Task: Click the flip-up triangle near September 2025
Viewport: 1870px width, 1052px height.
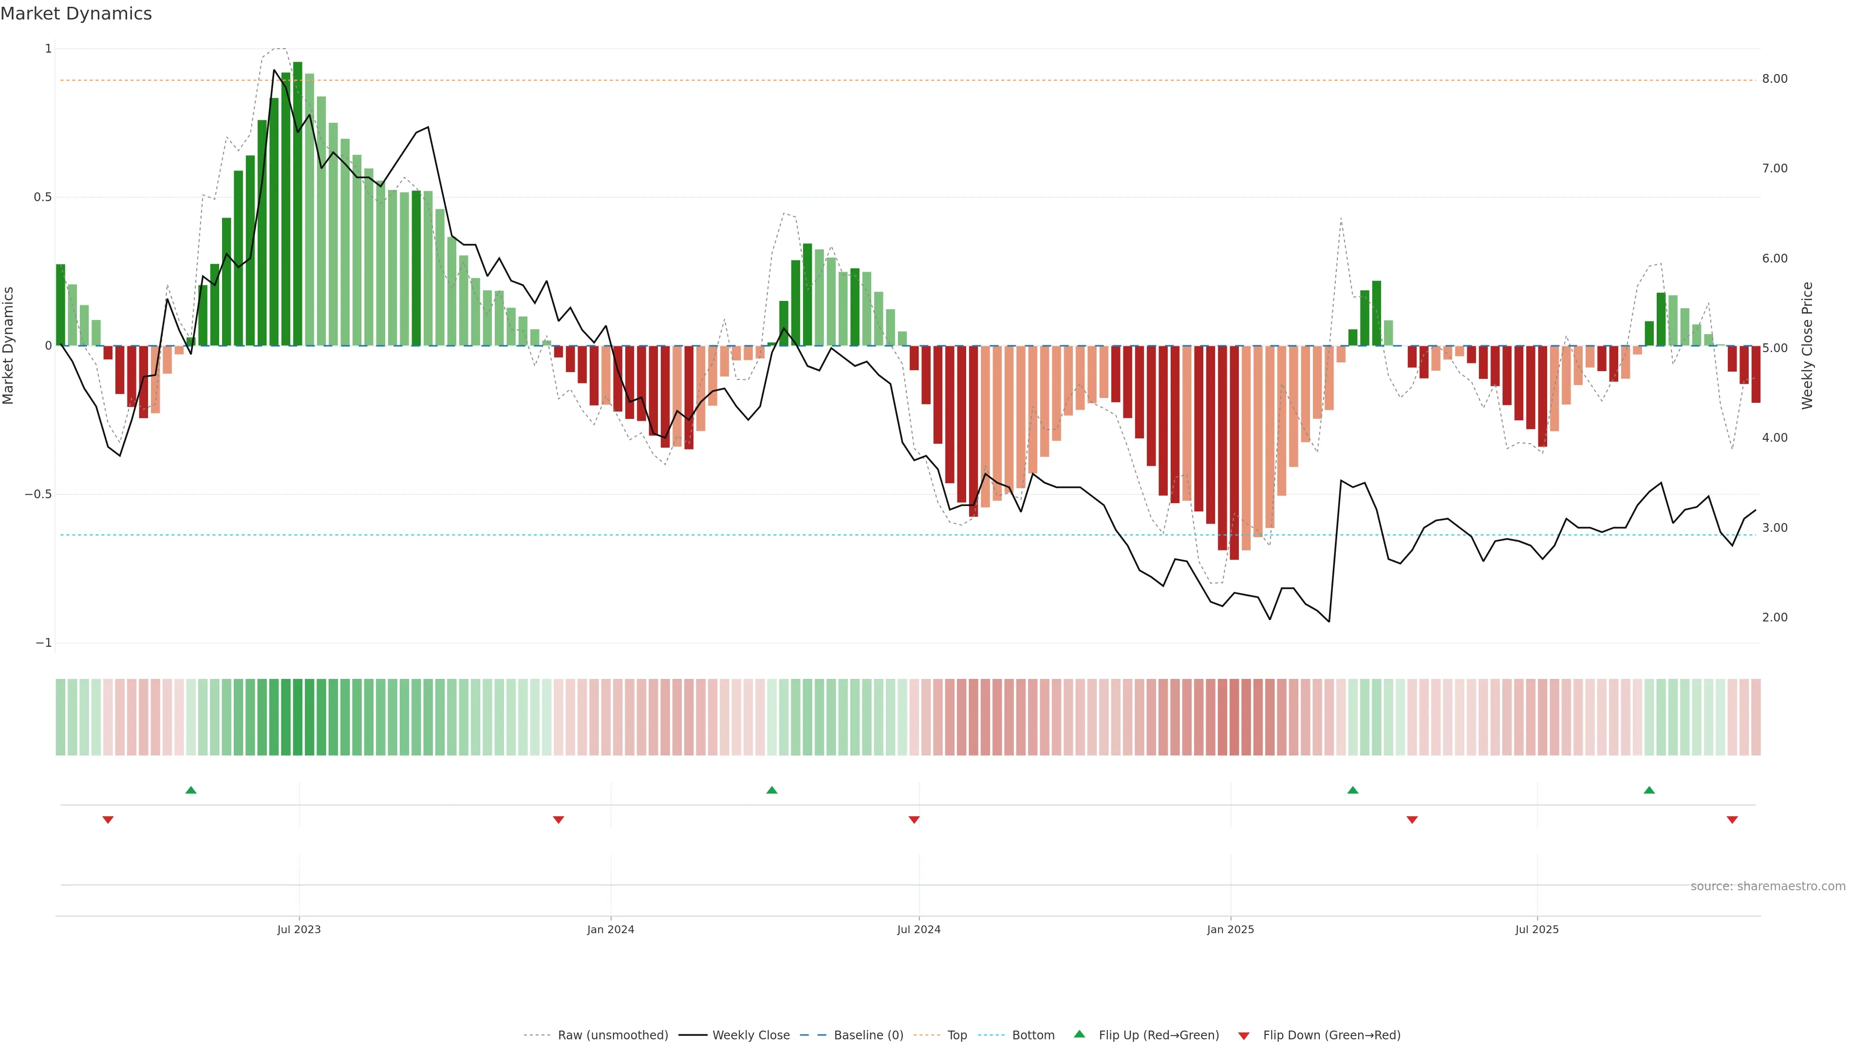Action: [1649, 790]
